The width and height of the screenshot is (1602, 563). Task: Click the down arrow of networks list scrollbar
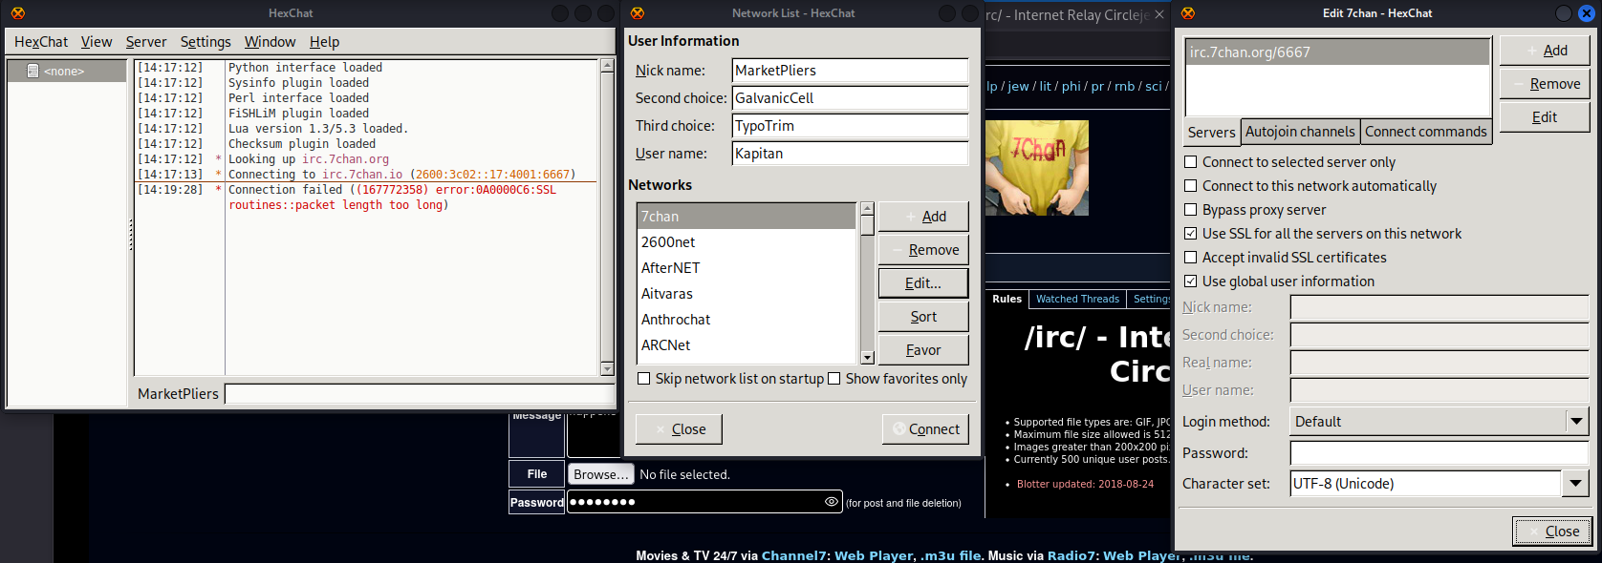(867, 357)
